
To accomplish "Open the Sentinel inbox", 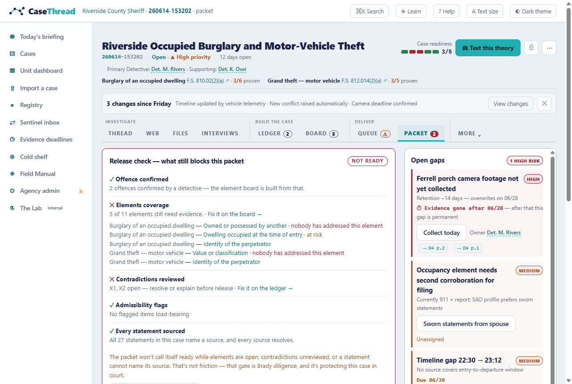I will tap(39, 122).
